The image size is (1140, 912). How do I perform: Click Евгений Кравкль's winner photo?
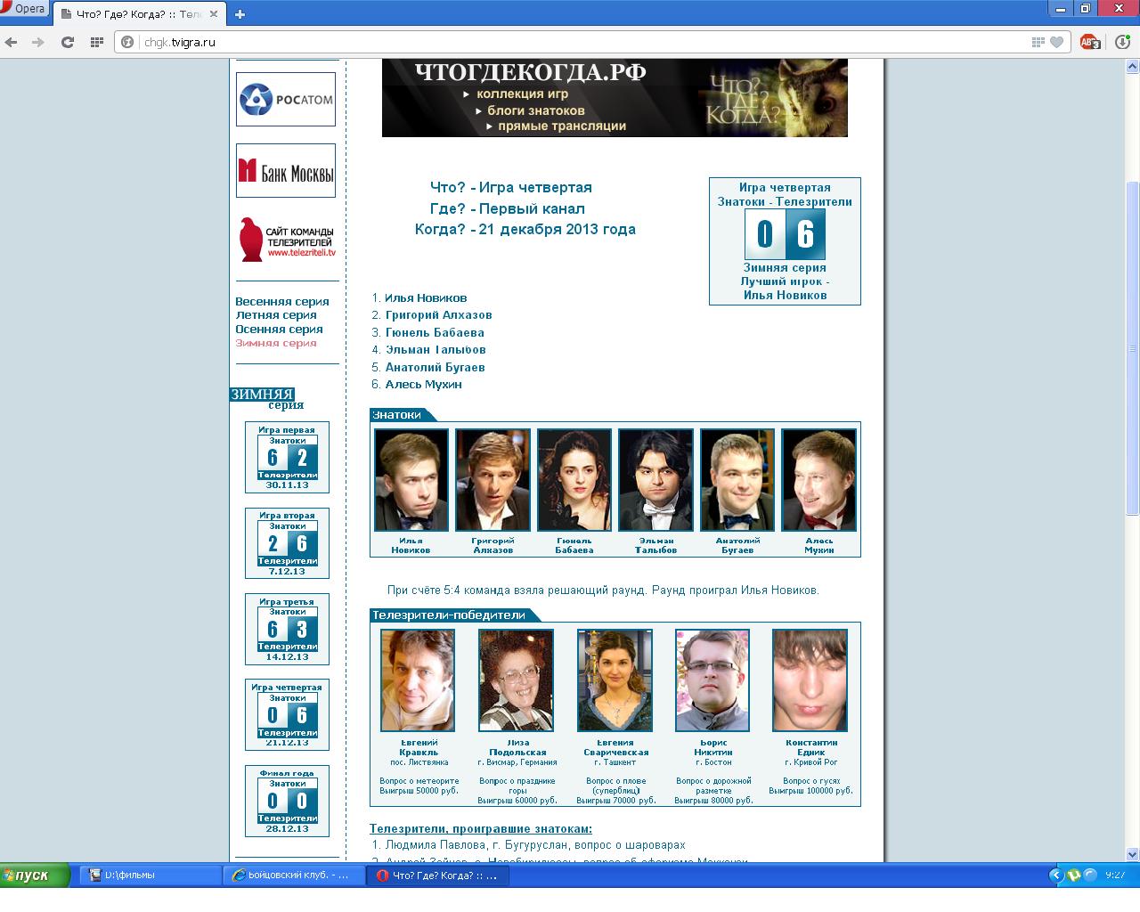[418, 680]
